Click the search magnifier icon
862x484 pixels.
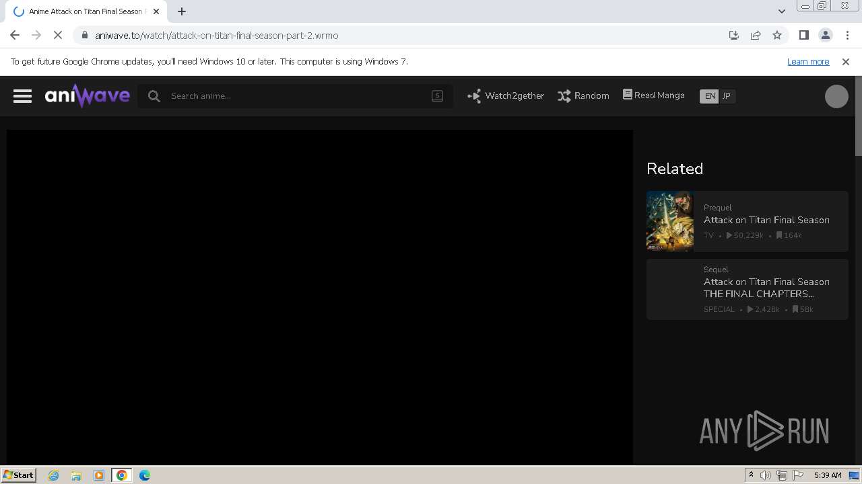(154, 96)
